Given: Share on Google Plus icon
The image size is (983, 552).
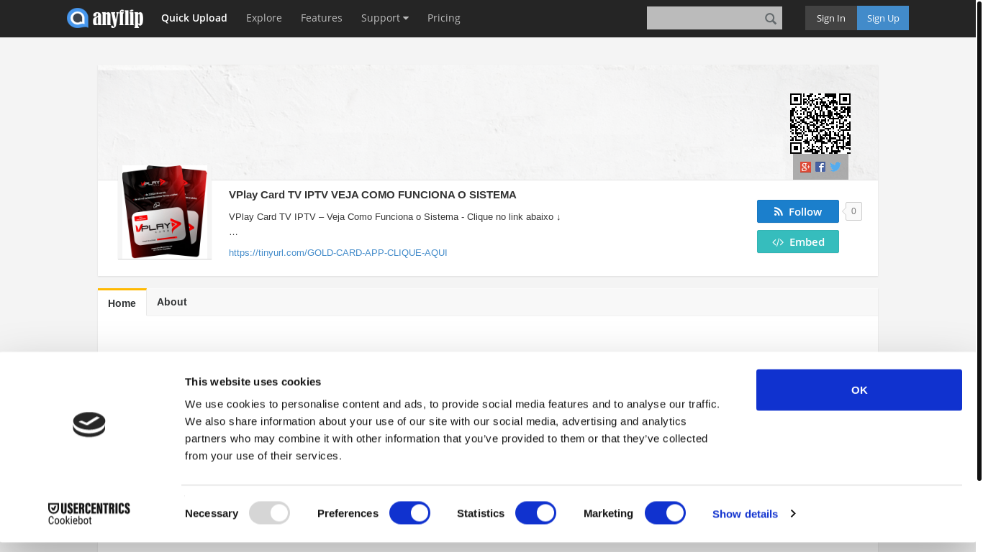Looking at the screenshot, I should (806, 167).
